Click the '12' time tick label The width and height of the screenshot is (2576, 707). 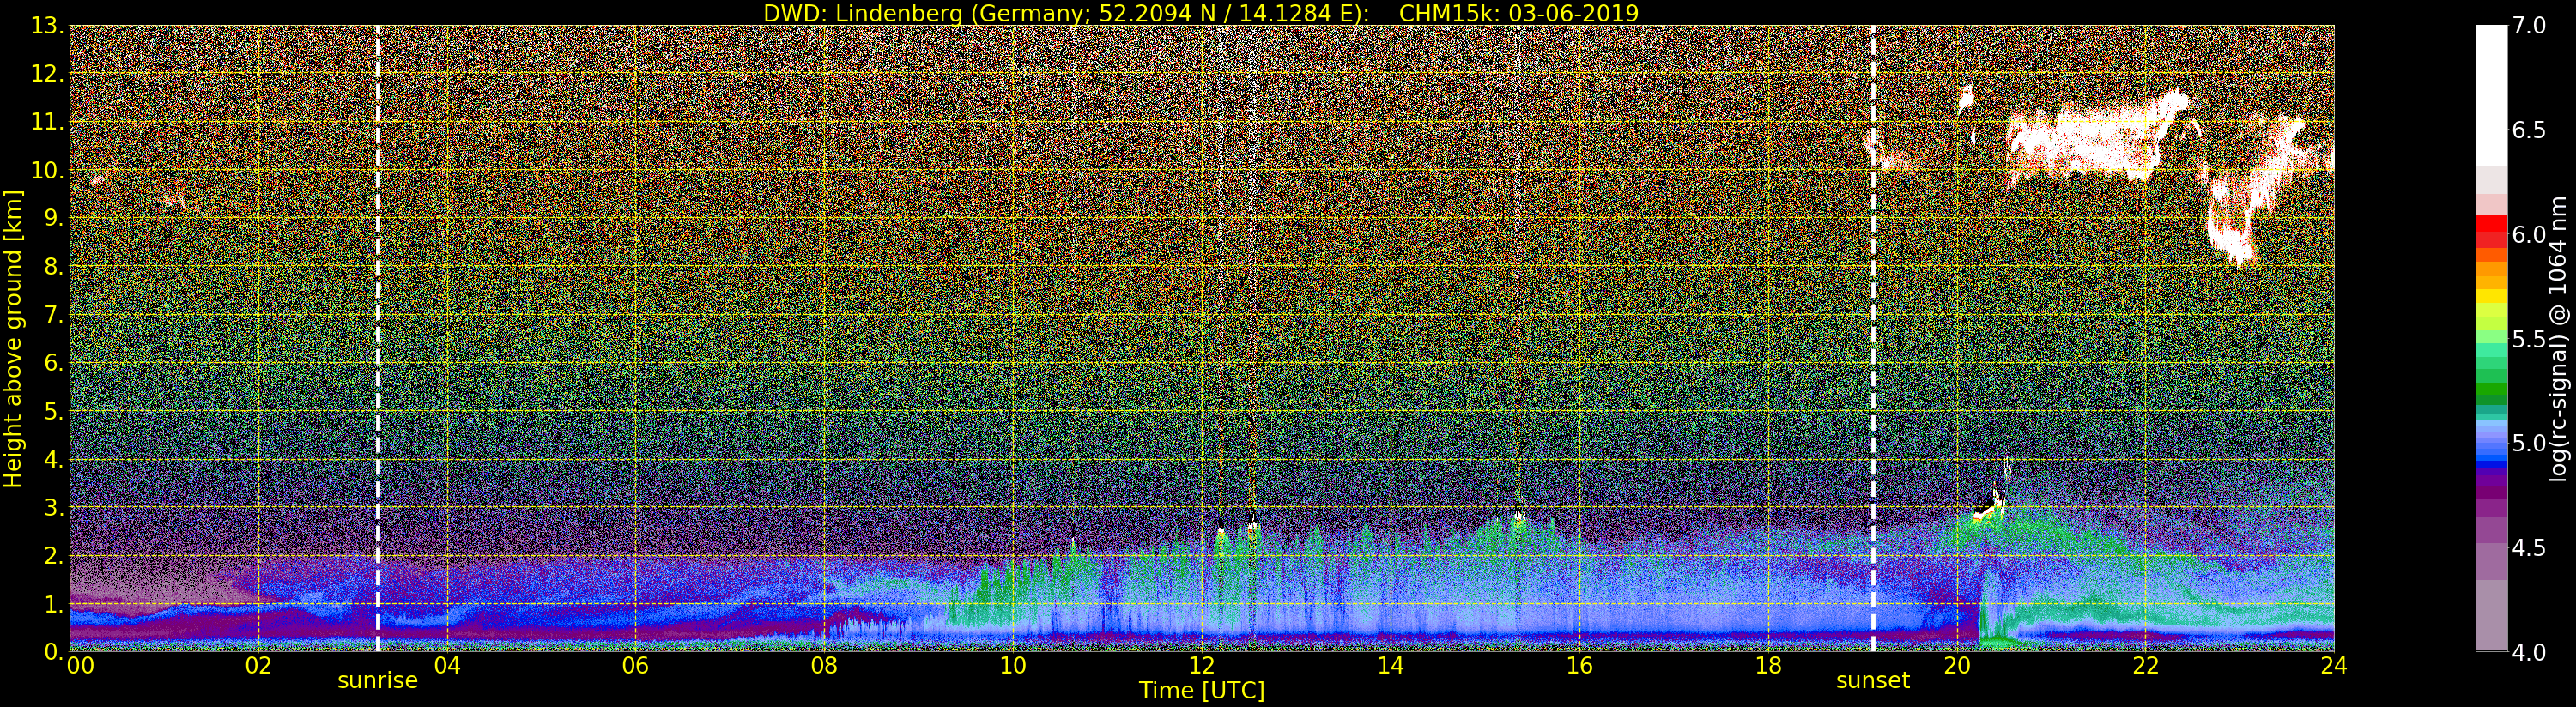click(1201, 665)
